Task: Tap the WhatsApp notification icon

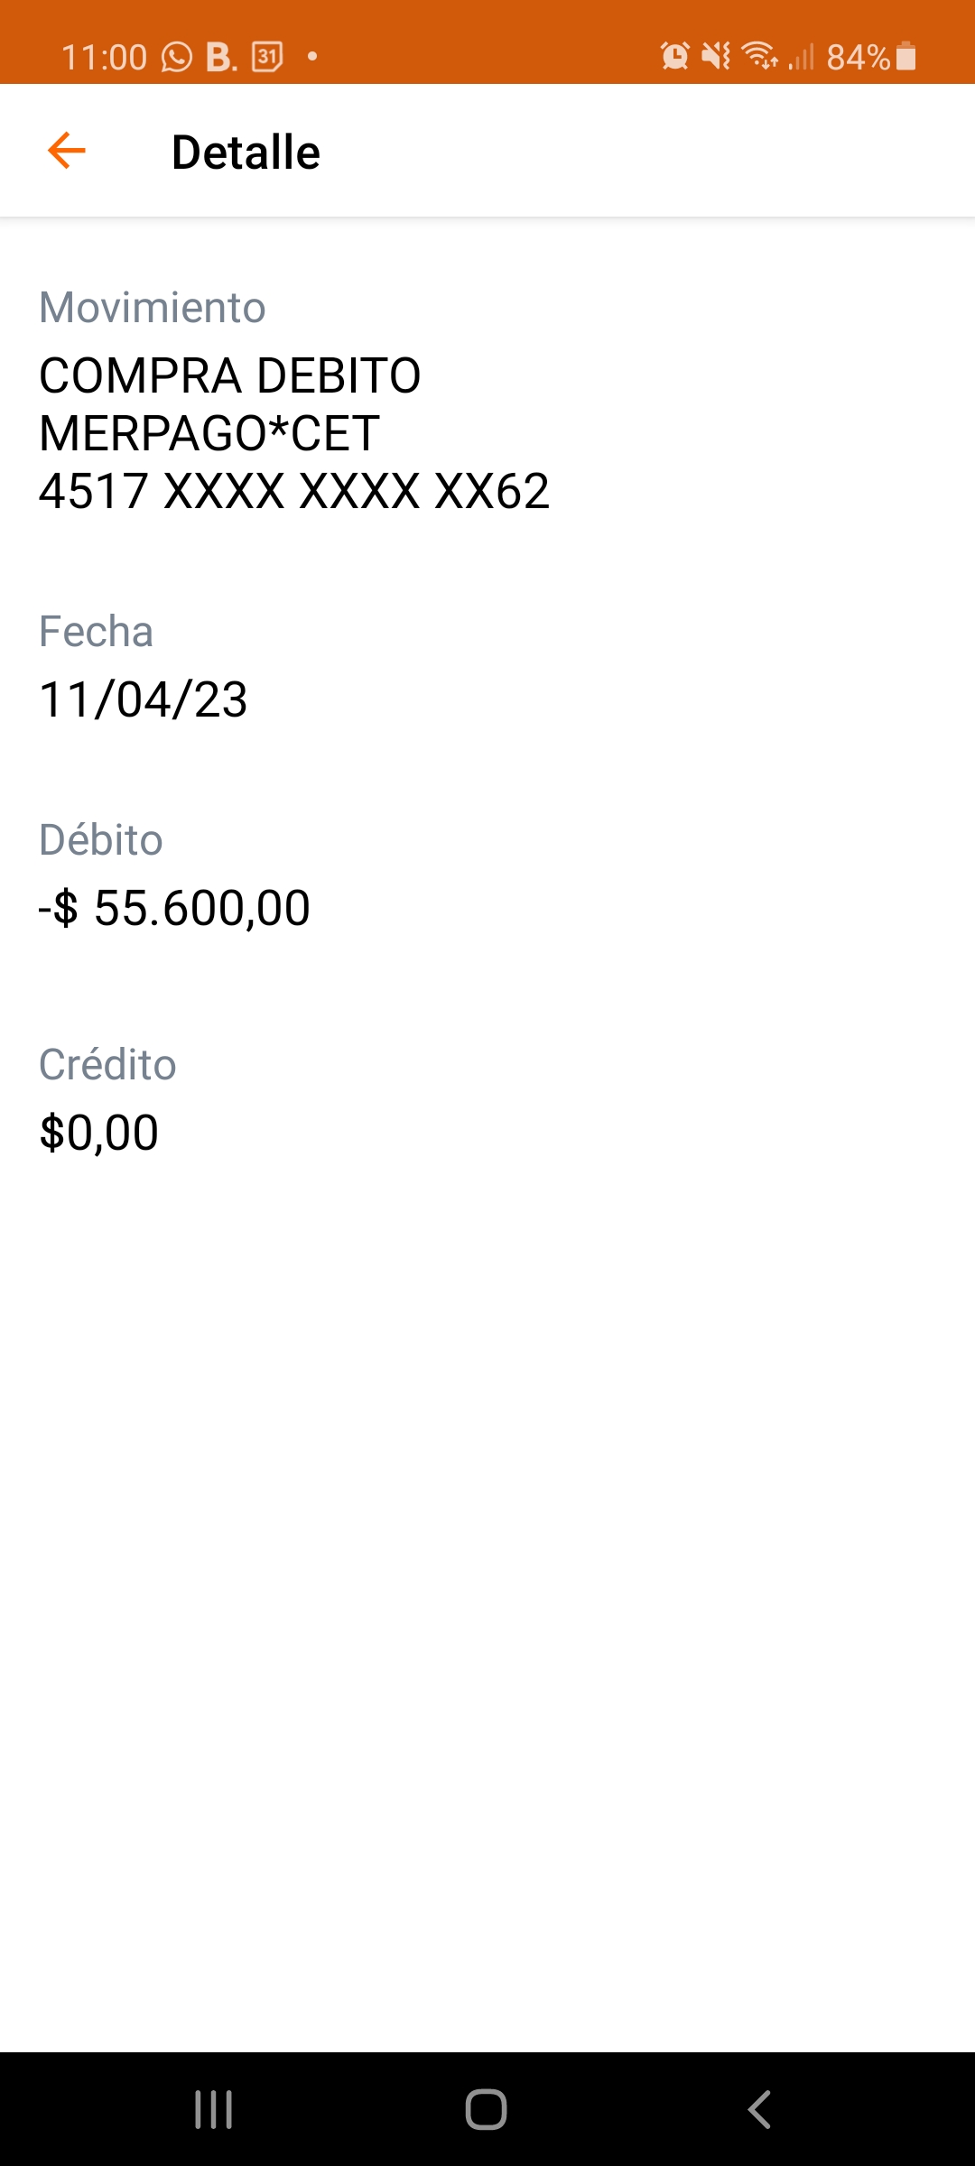Action: coord(177,57)
